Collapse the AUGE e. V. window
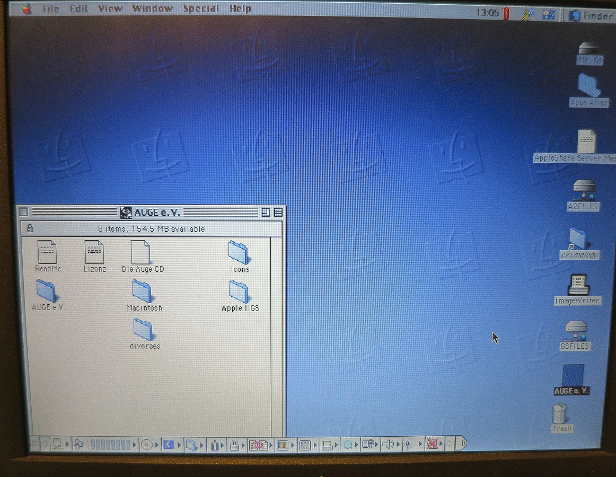The image size is (616, 477). (x=278, y=213)
